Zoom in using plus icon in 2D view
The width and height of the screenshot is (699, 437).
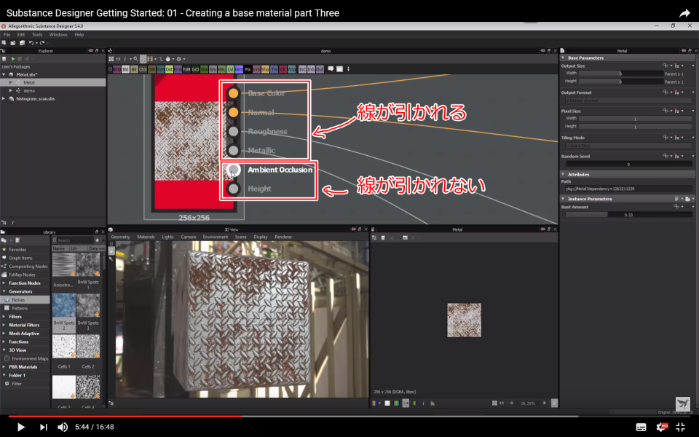pos(545,403)
